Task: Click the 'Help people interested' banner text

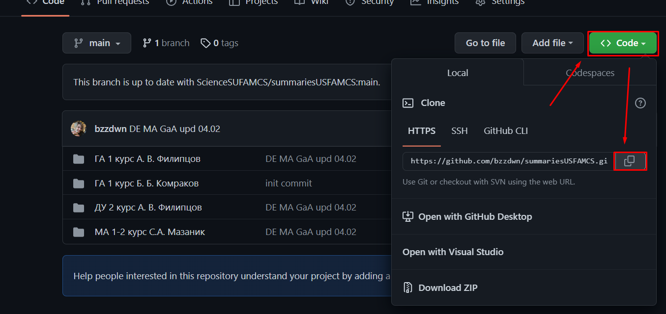Action: 232,276
